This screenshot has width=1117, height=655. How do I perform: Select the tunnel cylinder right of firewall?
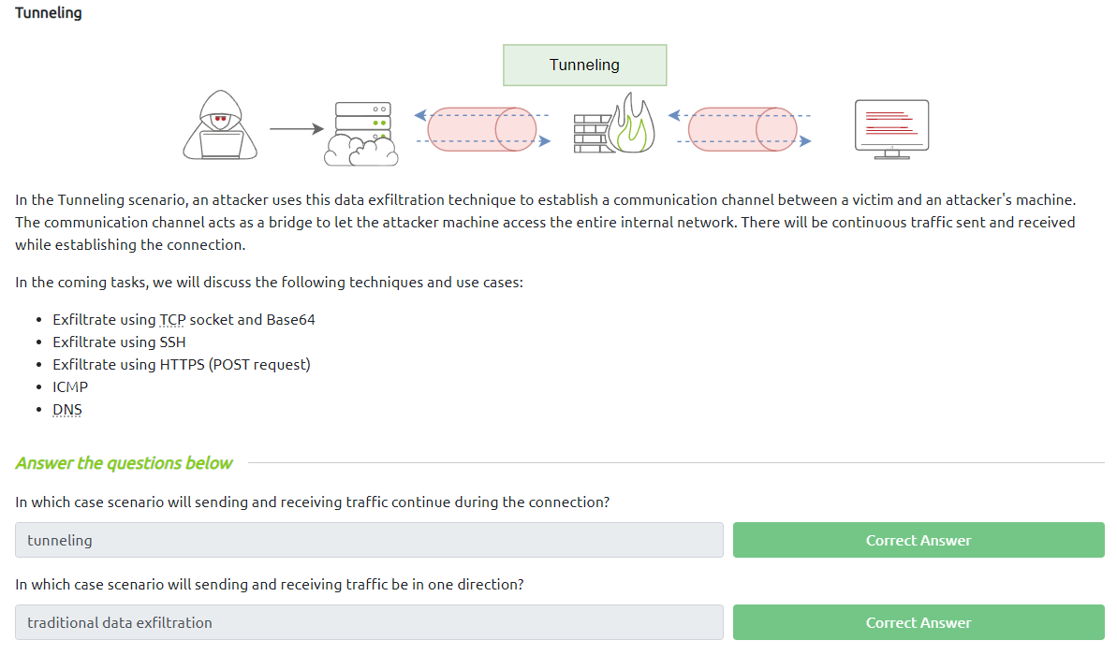742,129
